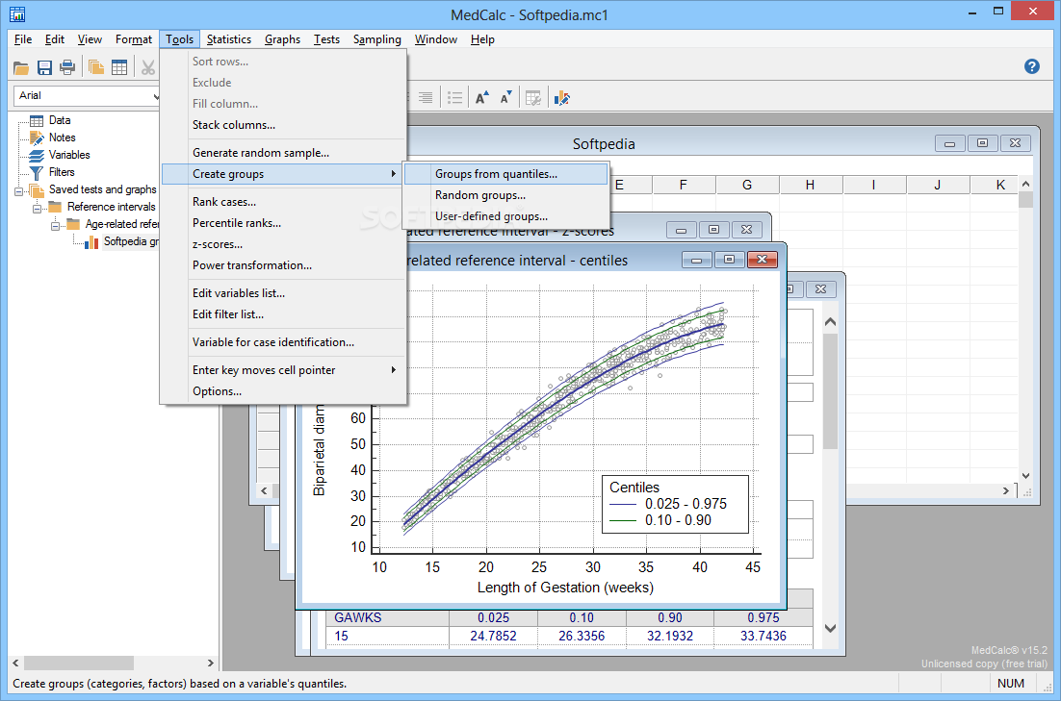Image resolution: width=1061 pixels, height=701 pixels.
Task: Open Options from the Tools menu
Action: click(x=283, y=391)
